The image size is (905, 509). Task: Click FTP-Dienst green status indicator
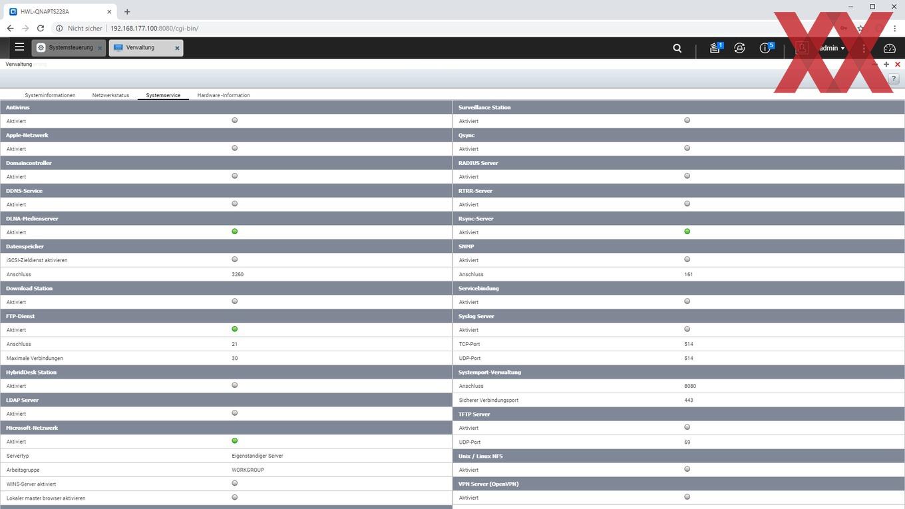click(x=235, y=329)
